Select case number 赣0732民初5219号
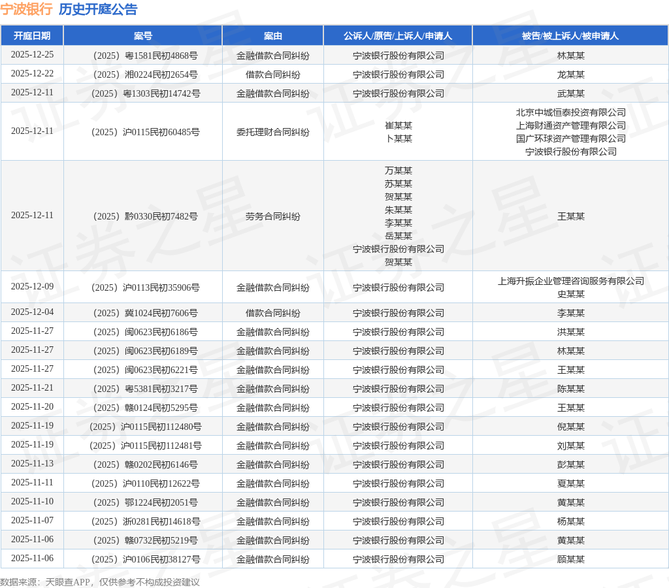Viewport: 669px width, 588px height. 146,540
